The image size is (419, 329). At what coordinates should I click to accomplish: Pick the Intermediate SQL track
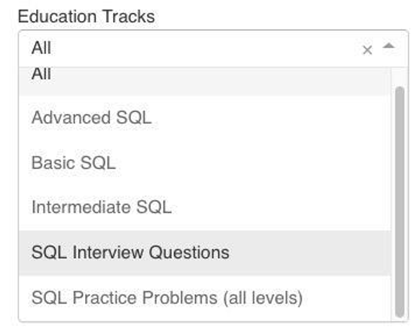point(101,207)
